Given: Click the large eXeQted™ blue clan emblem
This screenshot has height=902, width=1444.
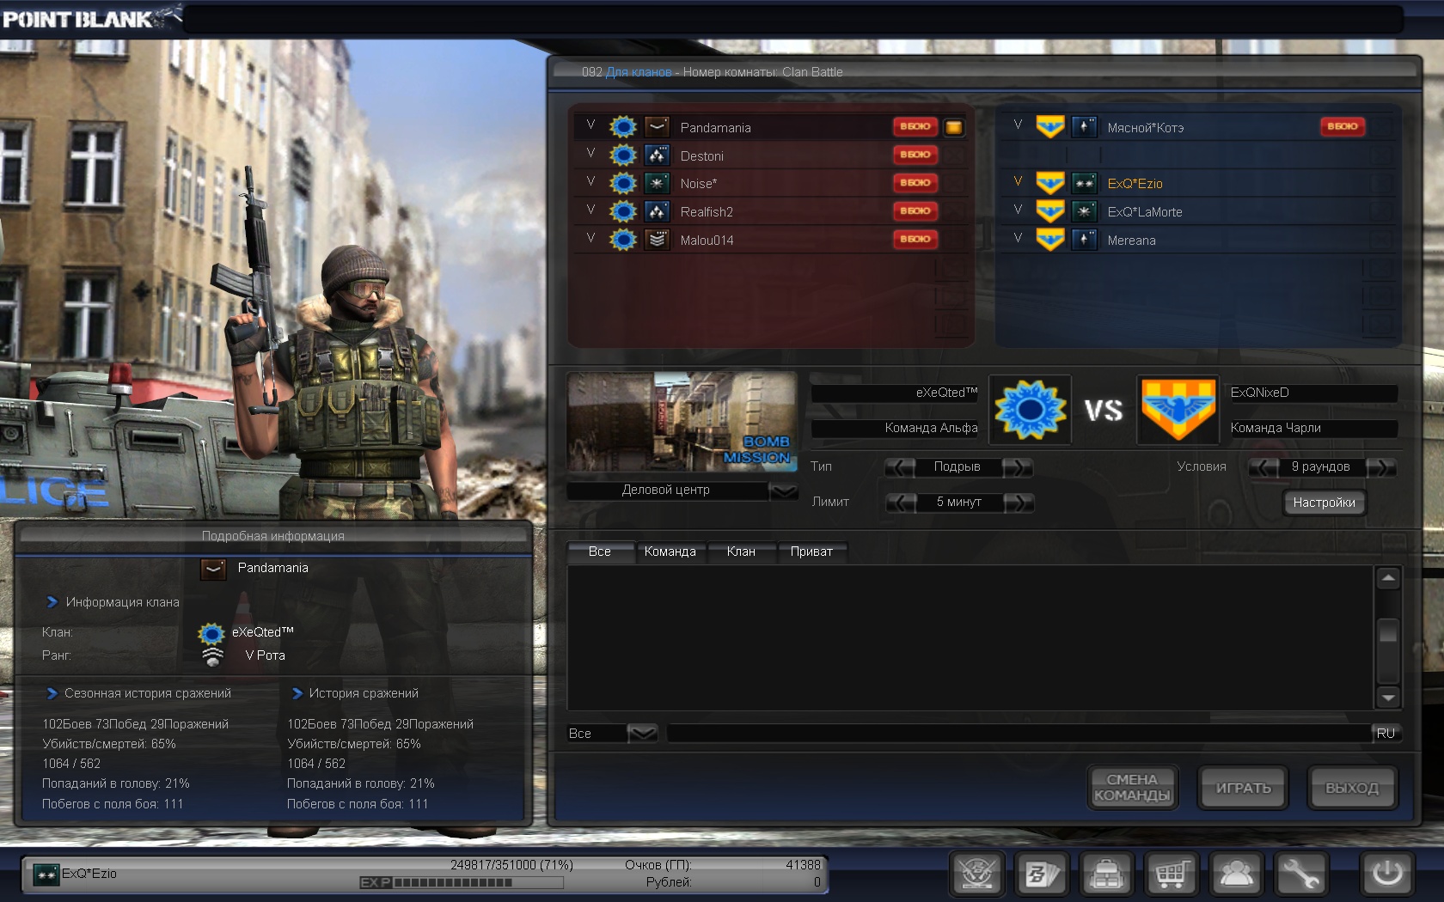Looking at the screenshot, I should tap(1030, 410).
